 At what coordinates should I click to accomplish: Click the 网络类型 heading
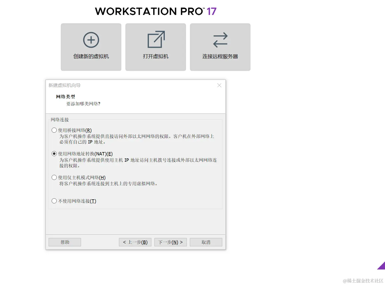tap(66, 97)
